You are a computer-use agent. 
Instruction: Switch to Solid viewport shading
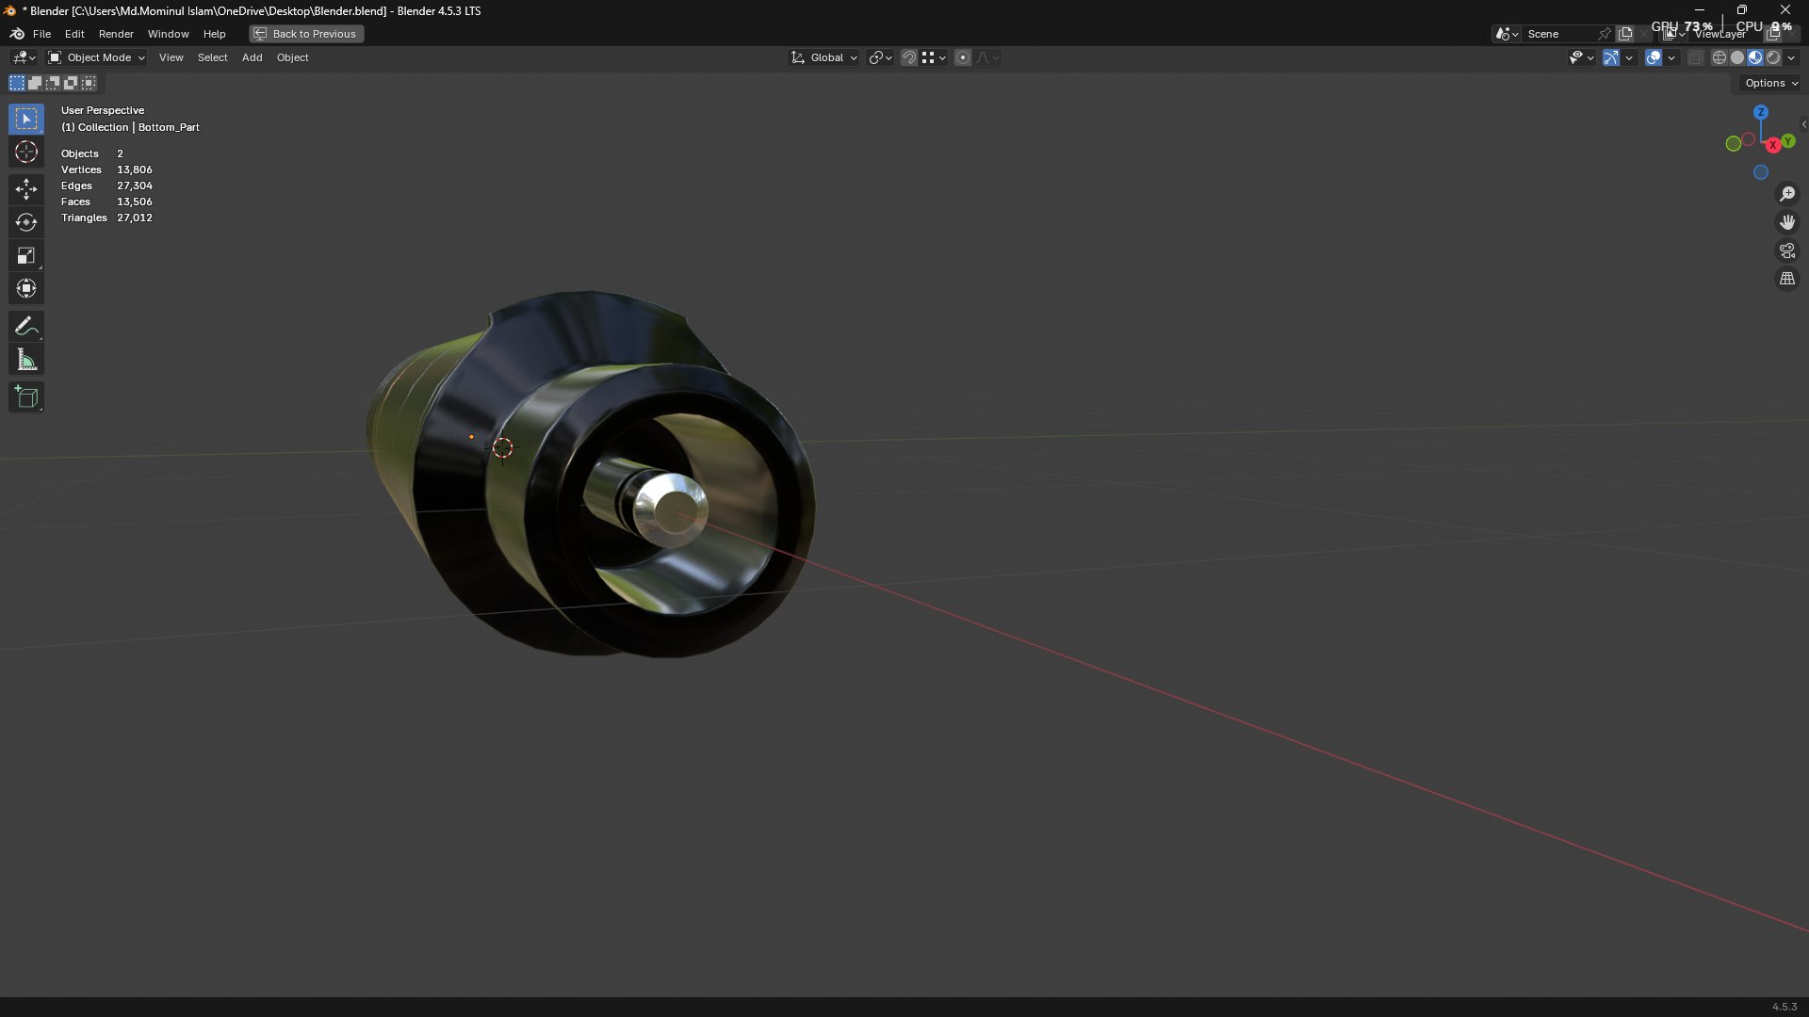tap(1737, 57)
